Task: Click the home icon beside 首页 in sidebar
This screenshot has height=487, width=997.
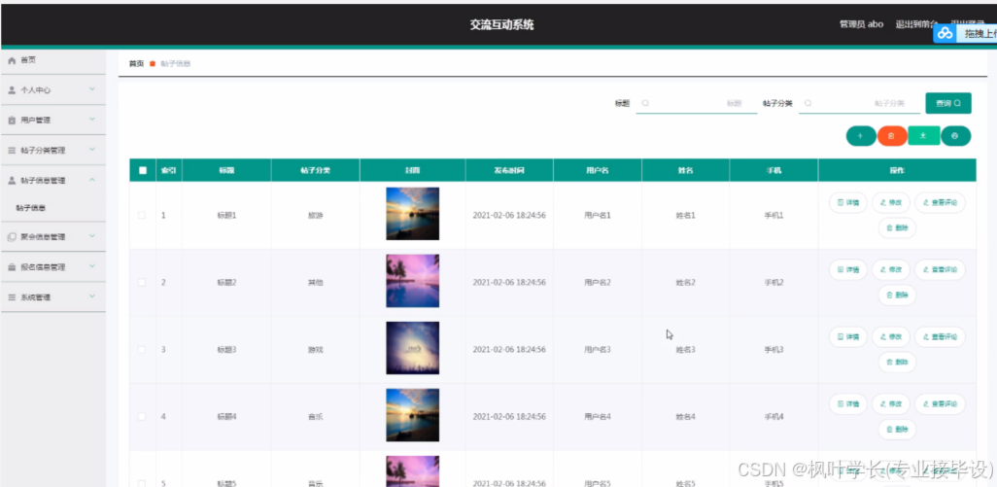Action: 12,60
